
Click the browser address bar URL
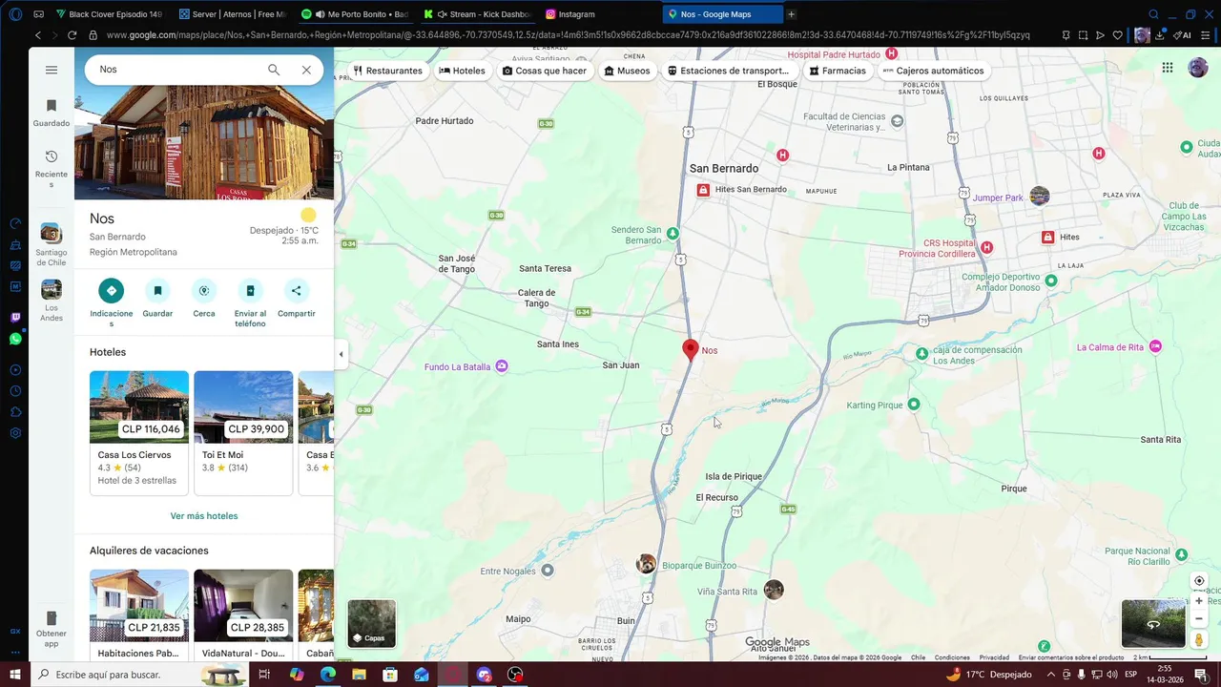[x=568, y=35]
